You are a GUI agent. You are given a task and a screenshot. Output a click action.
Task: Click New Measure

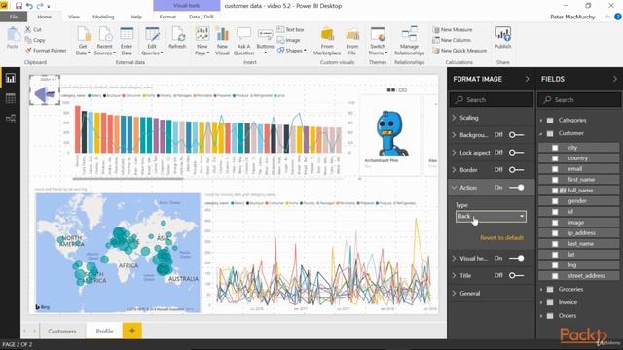tap(452, 29)
